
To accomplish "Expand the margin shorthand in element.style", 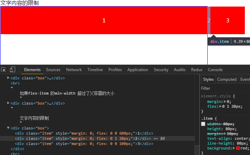I will [x=225, y=101].
